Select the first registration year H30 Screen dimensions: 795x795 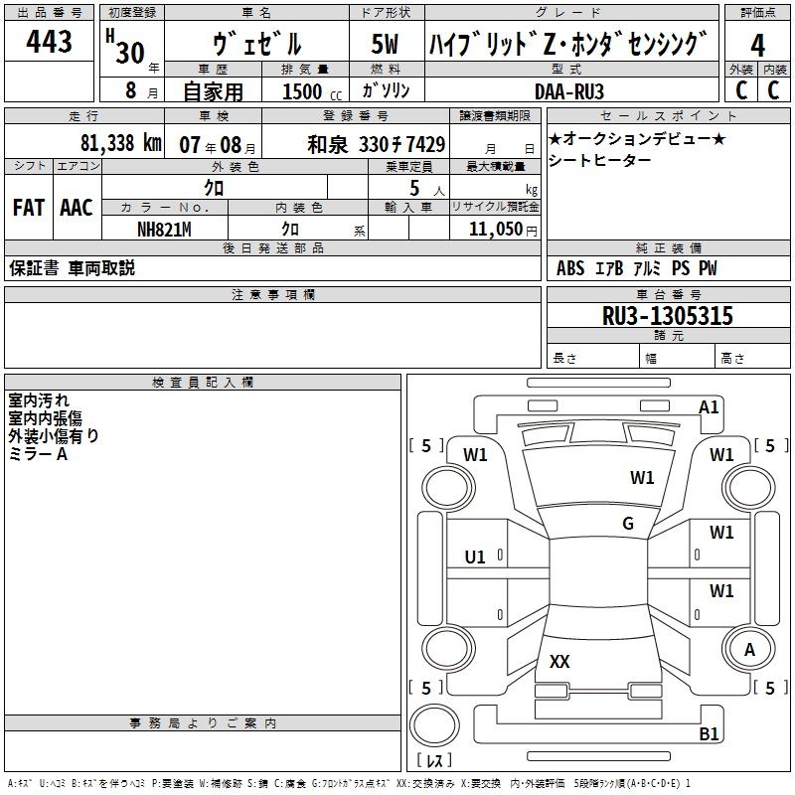[x=127, y=47]
